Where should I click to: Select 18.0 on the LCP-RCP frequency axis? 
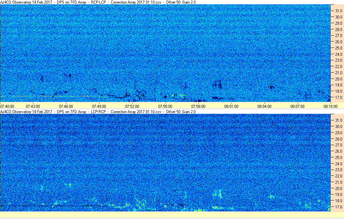pos(338,201)
